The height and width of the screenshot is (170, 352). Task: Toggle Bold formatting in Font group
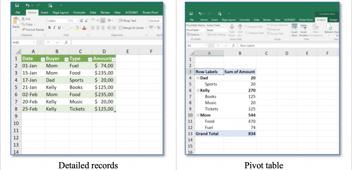pos(49,27)
